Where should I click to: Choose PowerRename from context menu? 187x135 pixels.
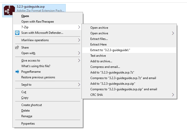coord(48,72)
